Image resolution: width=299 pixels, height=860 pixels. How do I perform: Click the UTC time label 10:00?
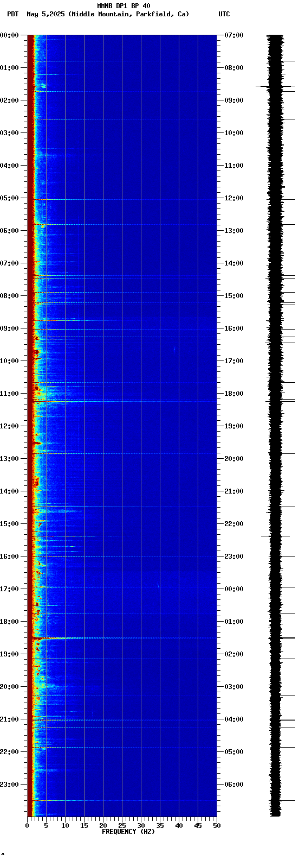234,133
